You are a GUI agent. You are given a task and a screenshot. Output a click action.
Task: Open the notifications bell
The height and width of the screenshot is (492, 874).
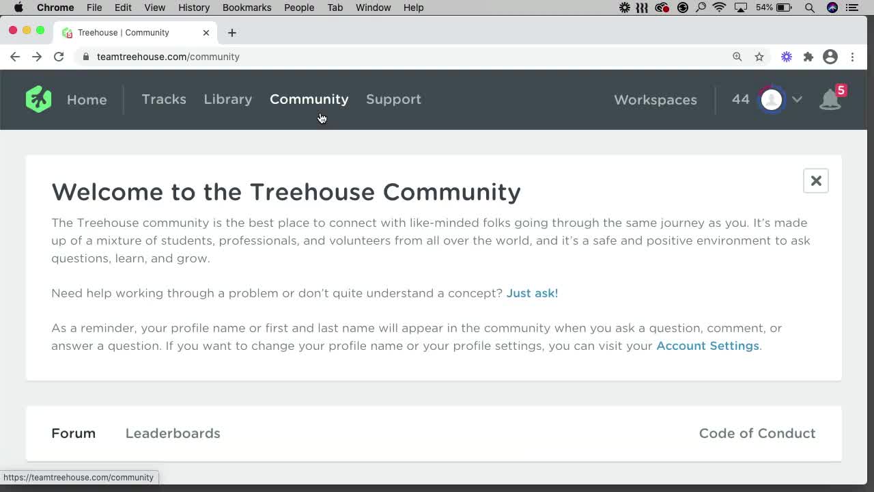pos(830,100)
